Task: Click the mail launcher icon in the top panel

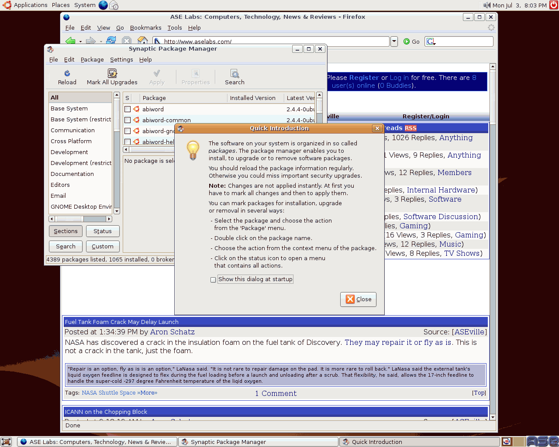Action: click(x=114, y=5)
